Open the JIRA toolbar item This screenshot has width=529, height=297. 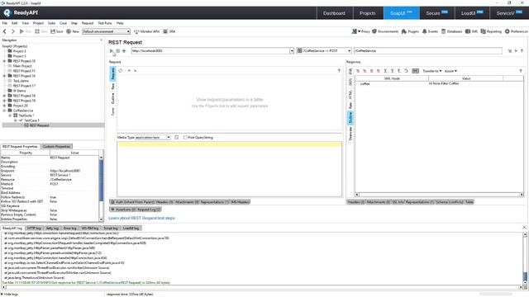coord(169,31)
